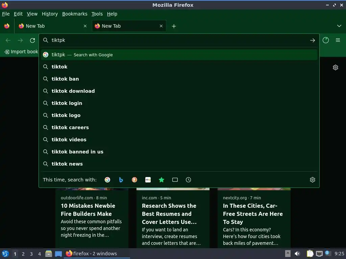This screenshot has height=259, width=346.
Task: Open the File menu
Action: pos(6,14)
